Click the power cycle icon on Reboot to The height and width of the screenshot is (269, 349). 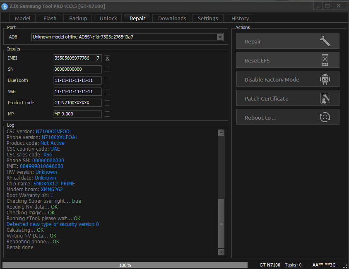pyautogui.click(x=325, y=117)
